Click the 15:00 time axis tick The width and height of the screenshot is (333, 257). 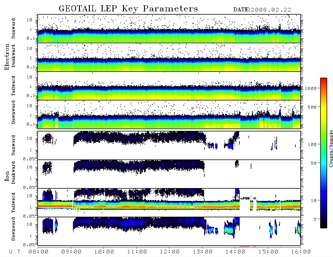[268, 252]
